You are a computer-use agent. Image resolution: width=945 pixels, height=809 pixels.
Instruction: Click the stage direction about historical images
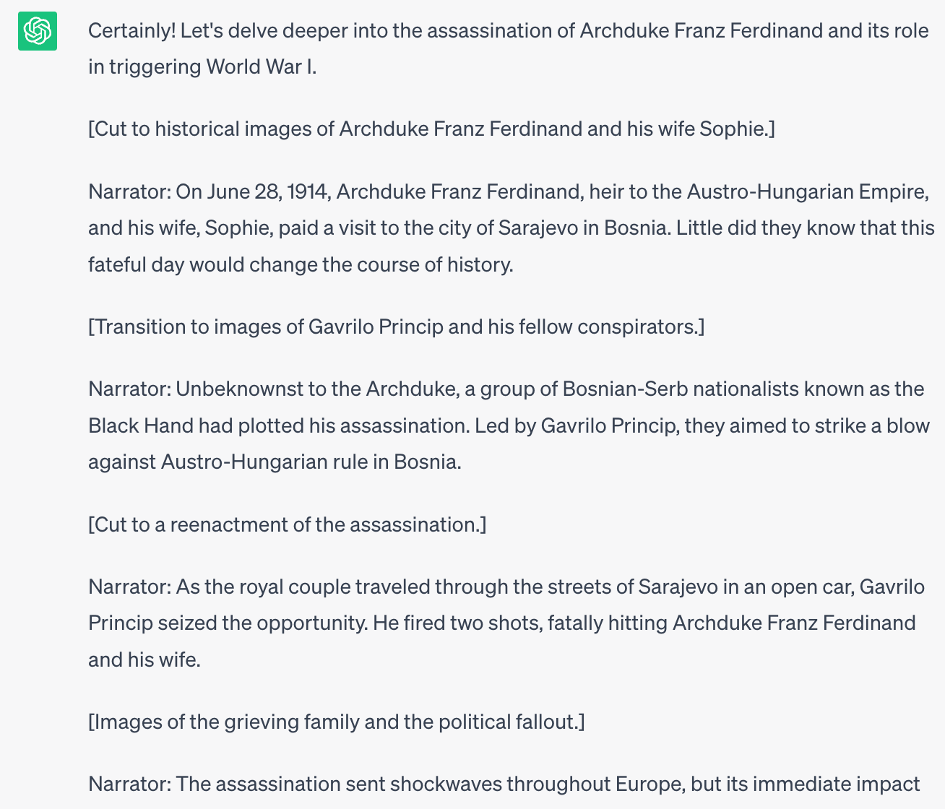pos(431,129)
